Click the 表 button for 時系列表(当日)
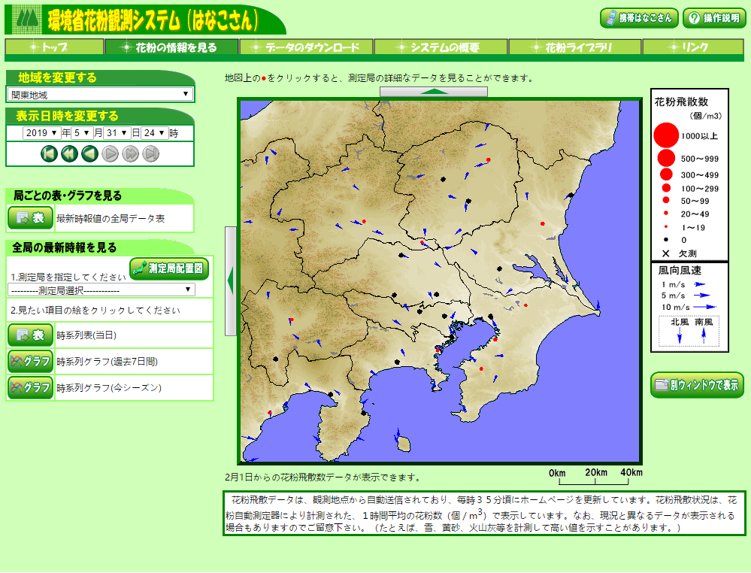This screenshot has height=573, width=751. point(30,335)
